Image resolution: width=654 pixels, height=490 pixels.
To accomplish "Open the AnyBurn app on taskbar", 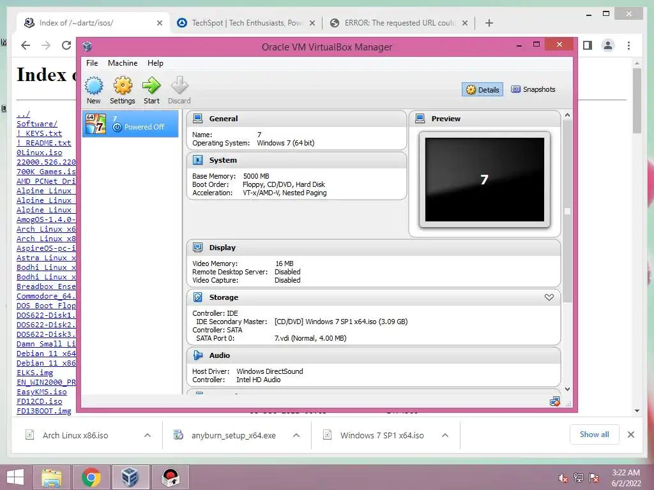I will pos(170,477).
